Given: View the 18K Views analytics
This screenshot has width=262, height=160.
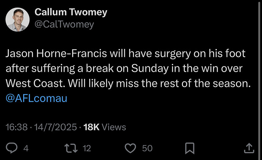Looking at the screenshot, I should coord(104,127).
